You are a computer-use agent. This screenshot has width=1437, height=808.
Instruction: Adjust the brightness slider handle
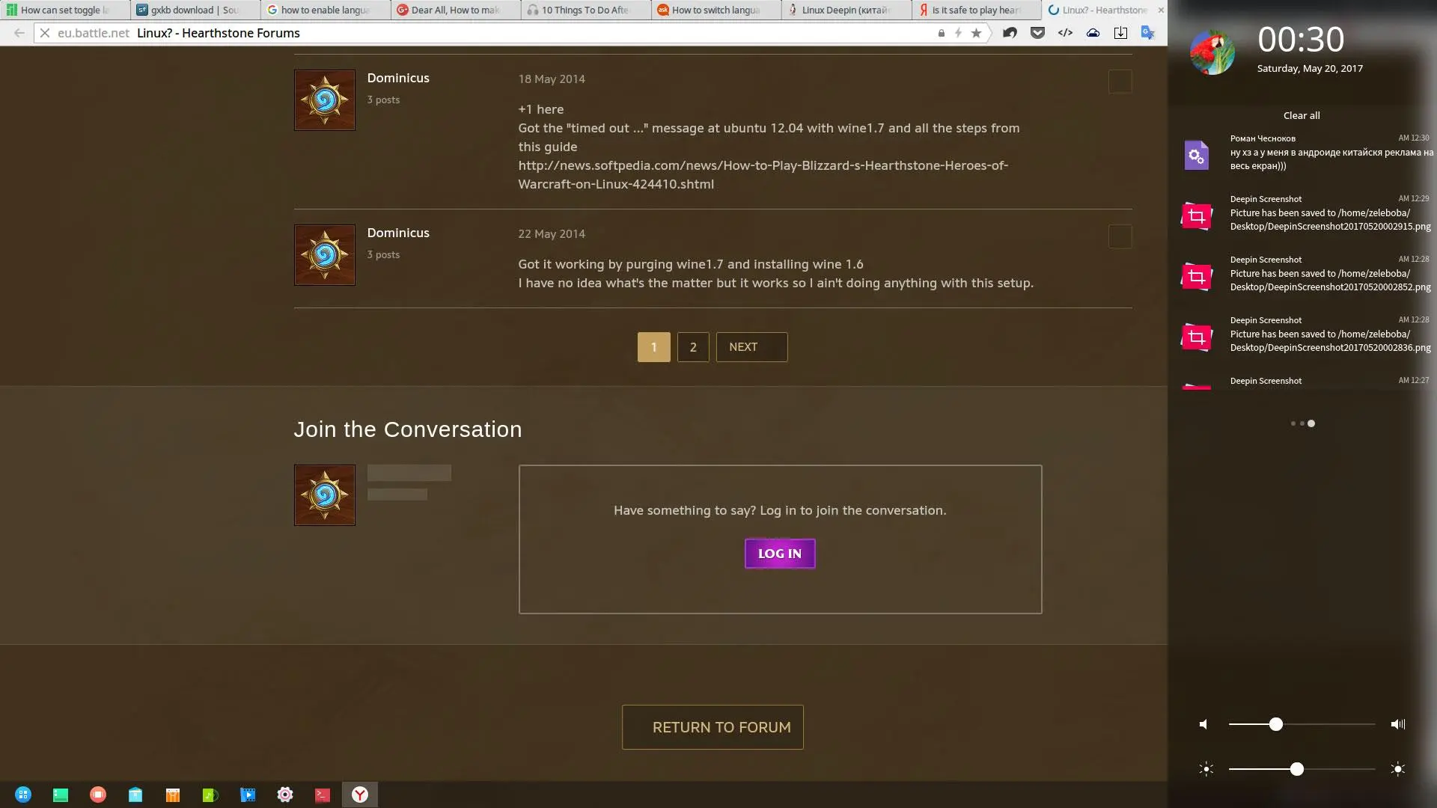1297,769
